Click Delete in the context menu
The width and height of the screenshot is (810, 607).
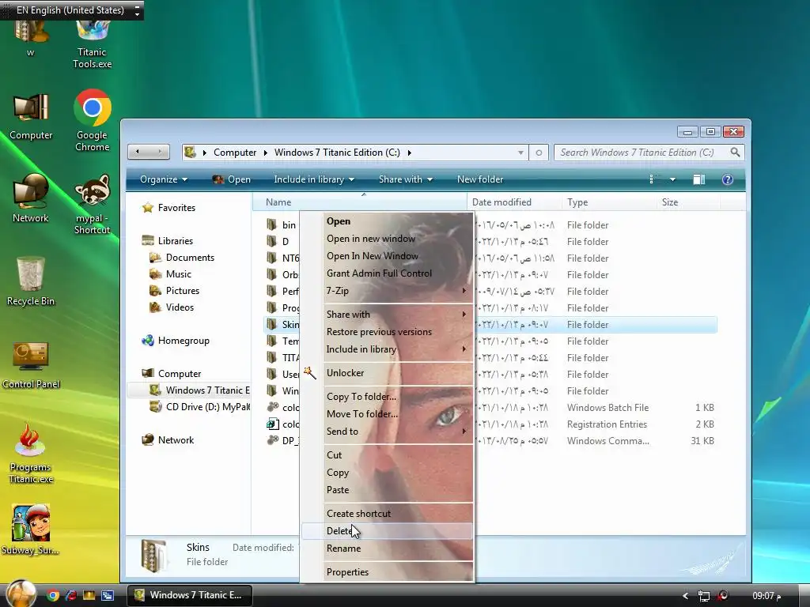click(x=387, y=530)
